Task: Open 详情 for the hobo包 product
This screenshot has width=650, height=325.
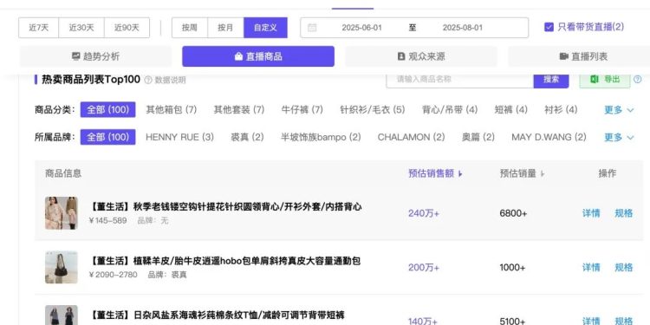Action: (x=591, y=268)
